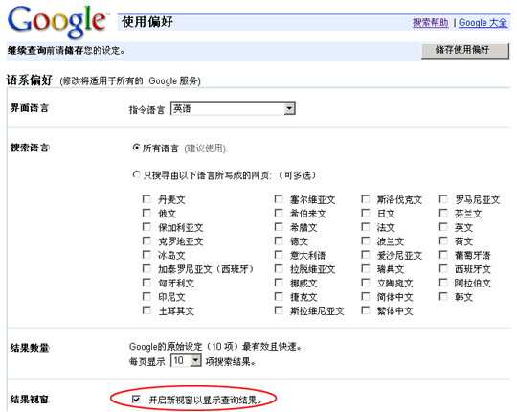Open the 每页显示 results count dropdown
The width and height of the screenshot is (517, 412).
point(186,360)
